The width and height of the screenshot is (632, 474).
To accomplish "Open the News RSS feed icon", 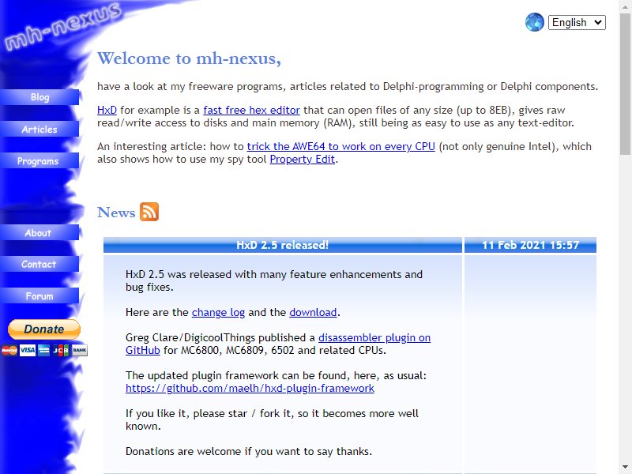I will tap(149, 212).
